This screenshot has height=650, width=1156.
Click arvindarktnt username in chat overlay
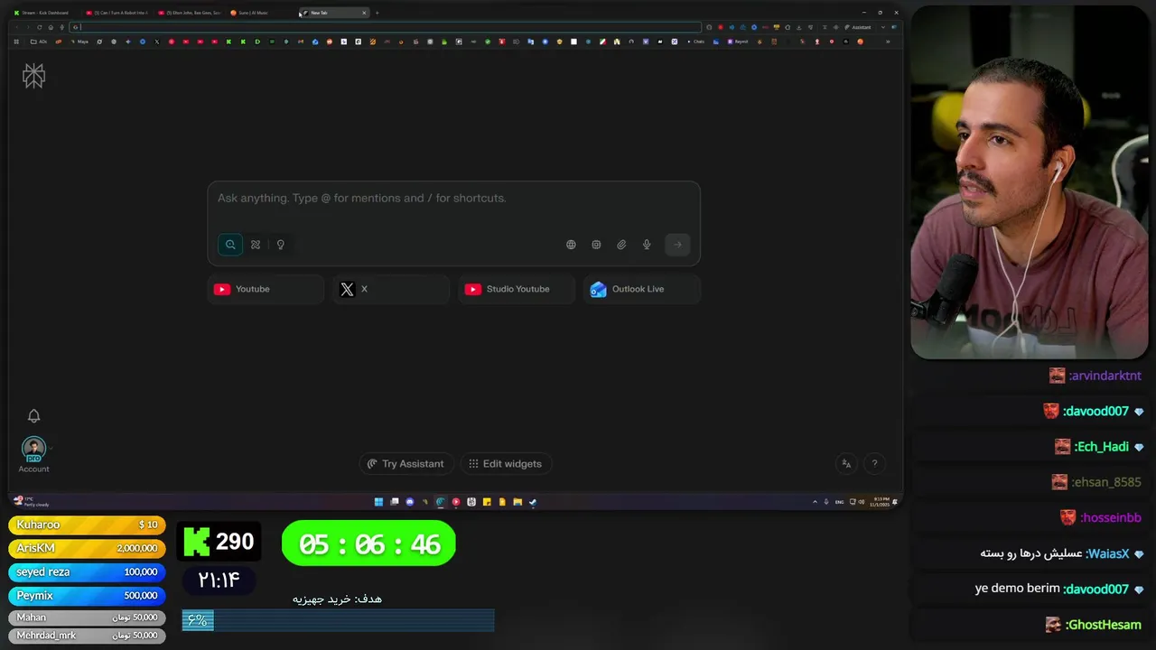point(1105,376)
